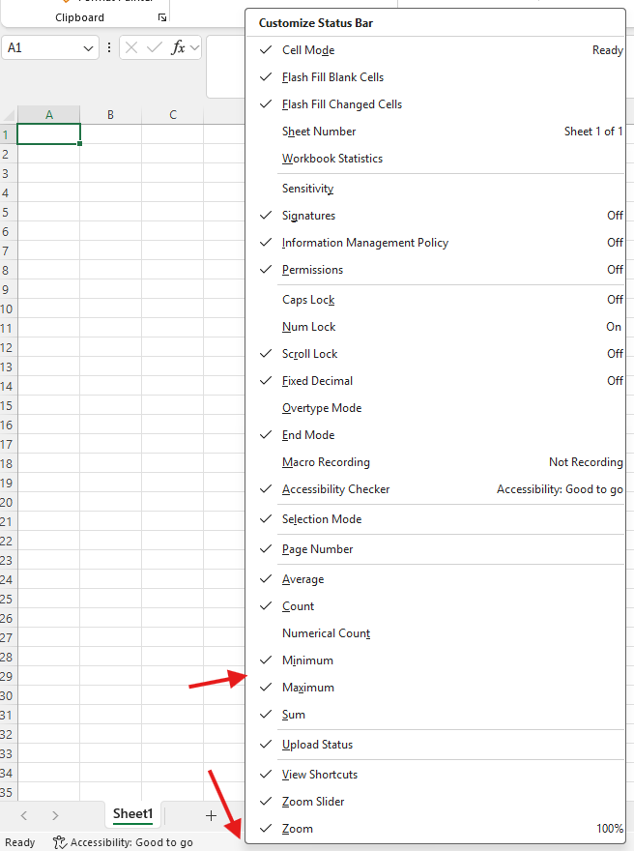This screenshot has width=634, height=851.
Task: Toggle Average in status bar menu
Action: [435, 579]
